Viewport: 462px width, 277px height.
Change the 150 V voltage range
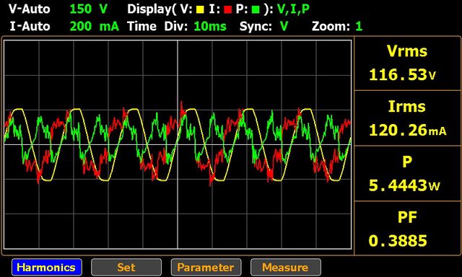click(88, 9)
